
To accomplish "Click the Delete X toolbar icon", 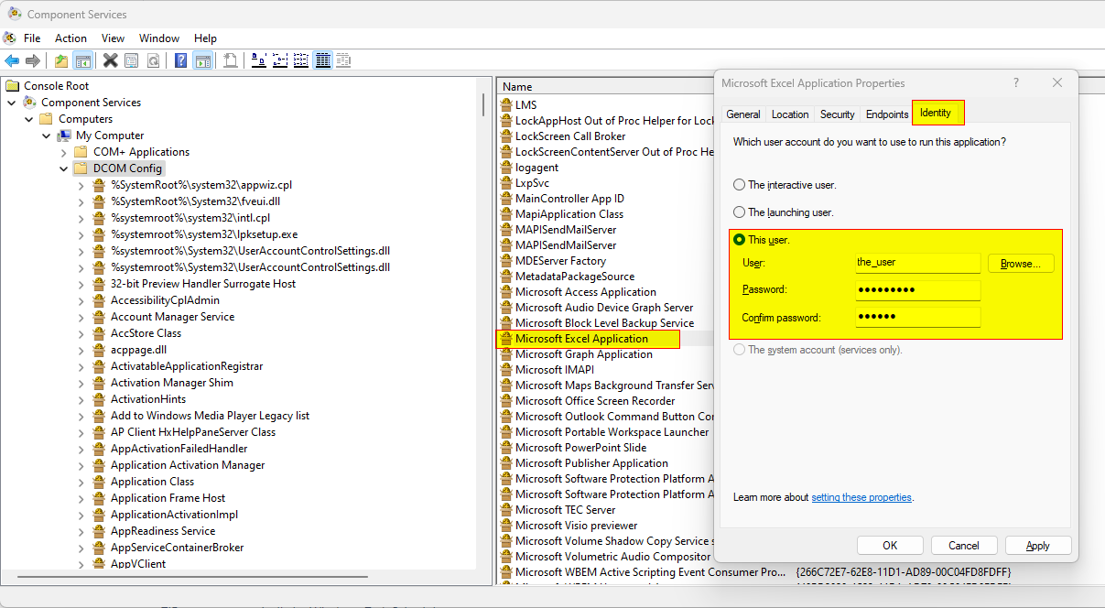I will click(x=111, y=60).
